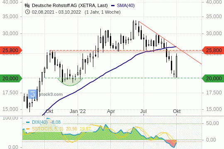Click the SMA(40) blue legend marker
Screen dimensions: 224x149
[113, 6]
